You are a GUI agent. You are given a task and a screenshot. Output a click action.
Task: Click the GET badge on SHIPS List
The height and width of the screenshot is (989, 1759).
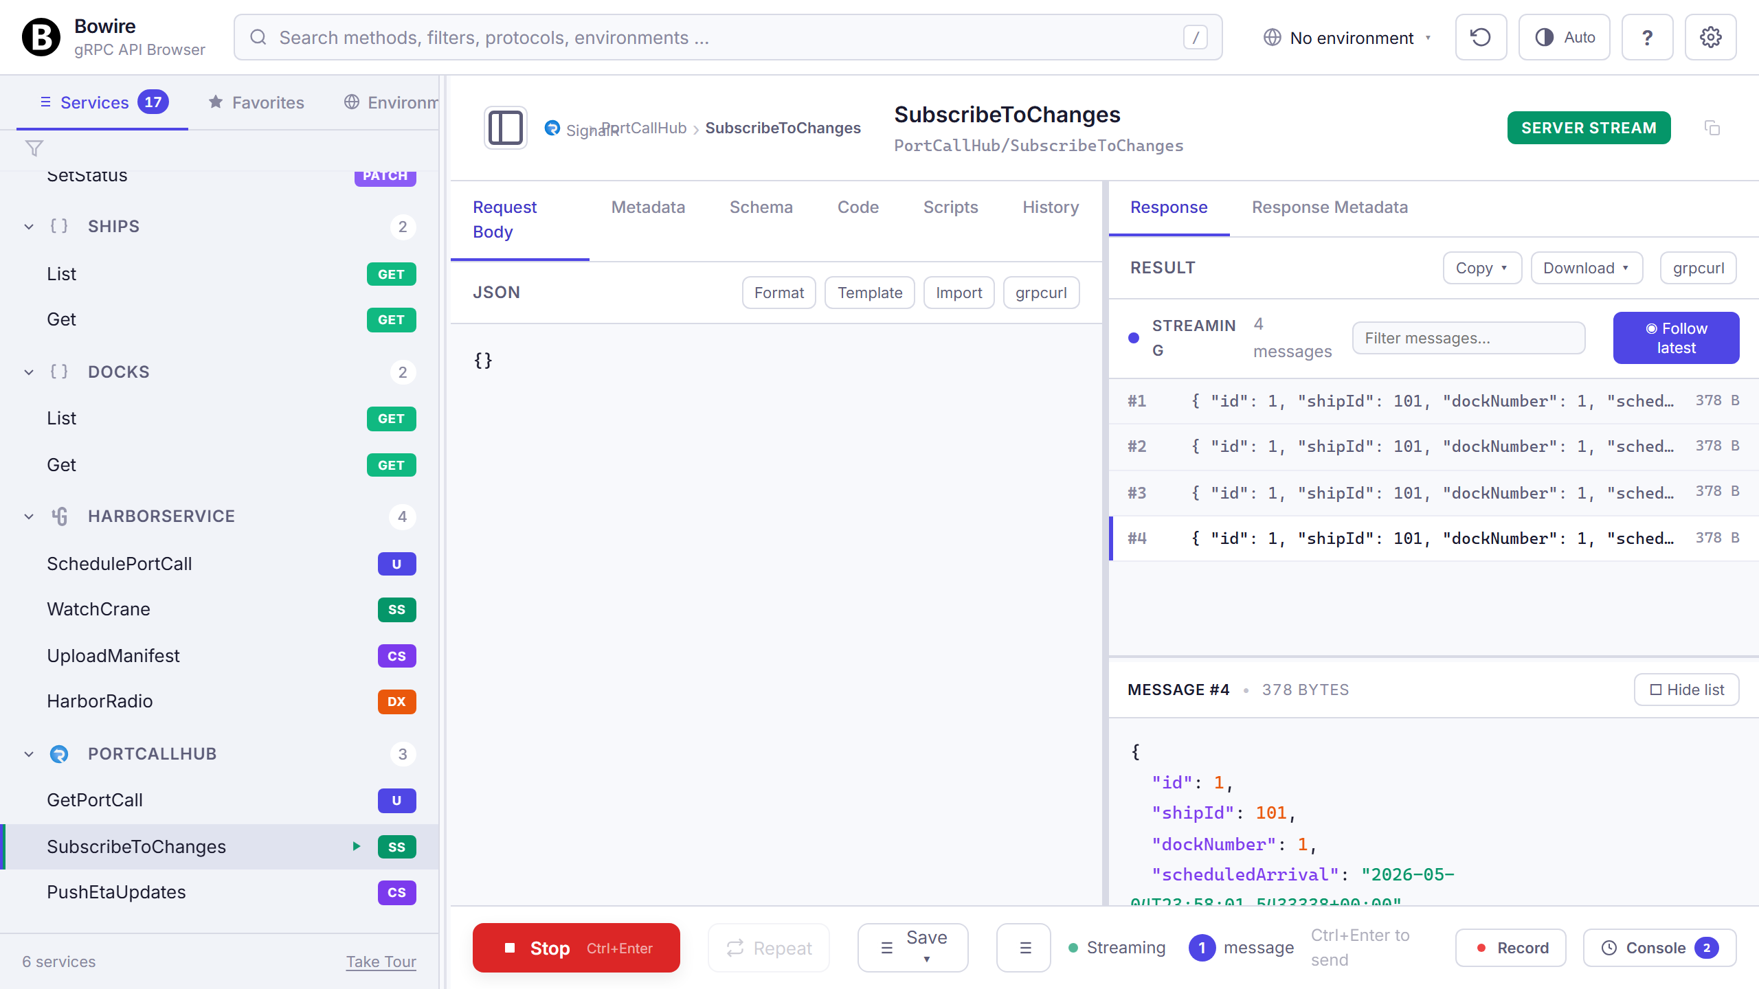pyautogui.click(x=391, y=275)
